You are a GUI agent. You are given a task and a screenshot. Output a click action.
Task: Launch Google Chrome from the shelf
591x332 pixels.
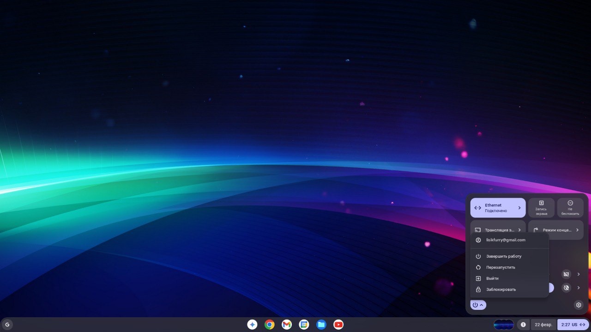(269, 325)
